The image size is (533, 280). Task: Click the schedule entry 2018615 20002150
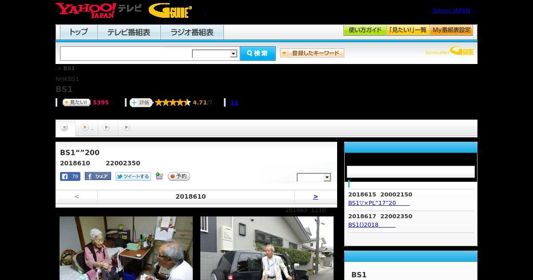click(x=380, y=195)
